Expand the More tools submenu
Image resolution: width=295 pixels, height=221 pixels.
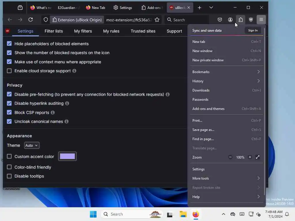click(226, 178)
